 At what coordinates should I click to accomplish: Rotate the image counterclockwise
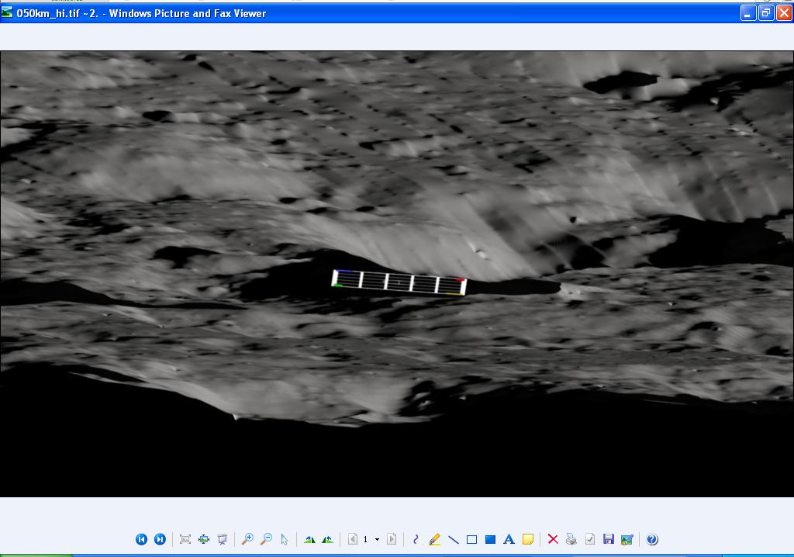(328, 539)
